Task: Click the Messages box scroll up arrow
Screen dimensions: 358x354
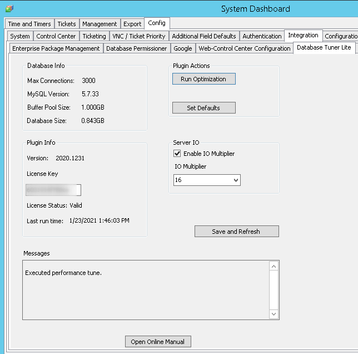Action: tap(274, 266)
